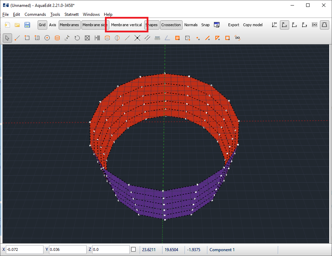
Task: Choose the arrow select pointer tool
Action: [7, 38]
